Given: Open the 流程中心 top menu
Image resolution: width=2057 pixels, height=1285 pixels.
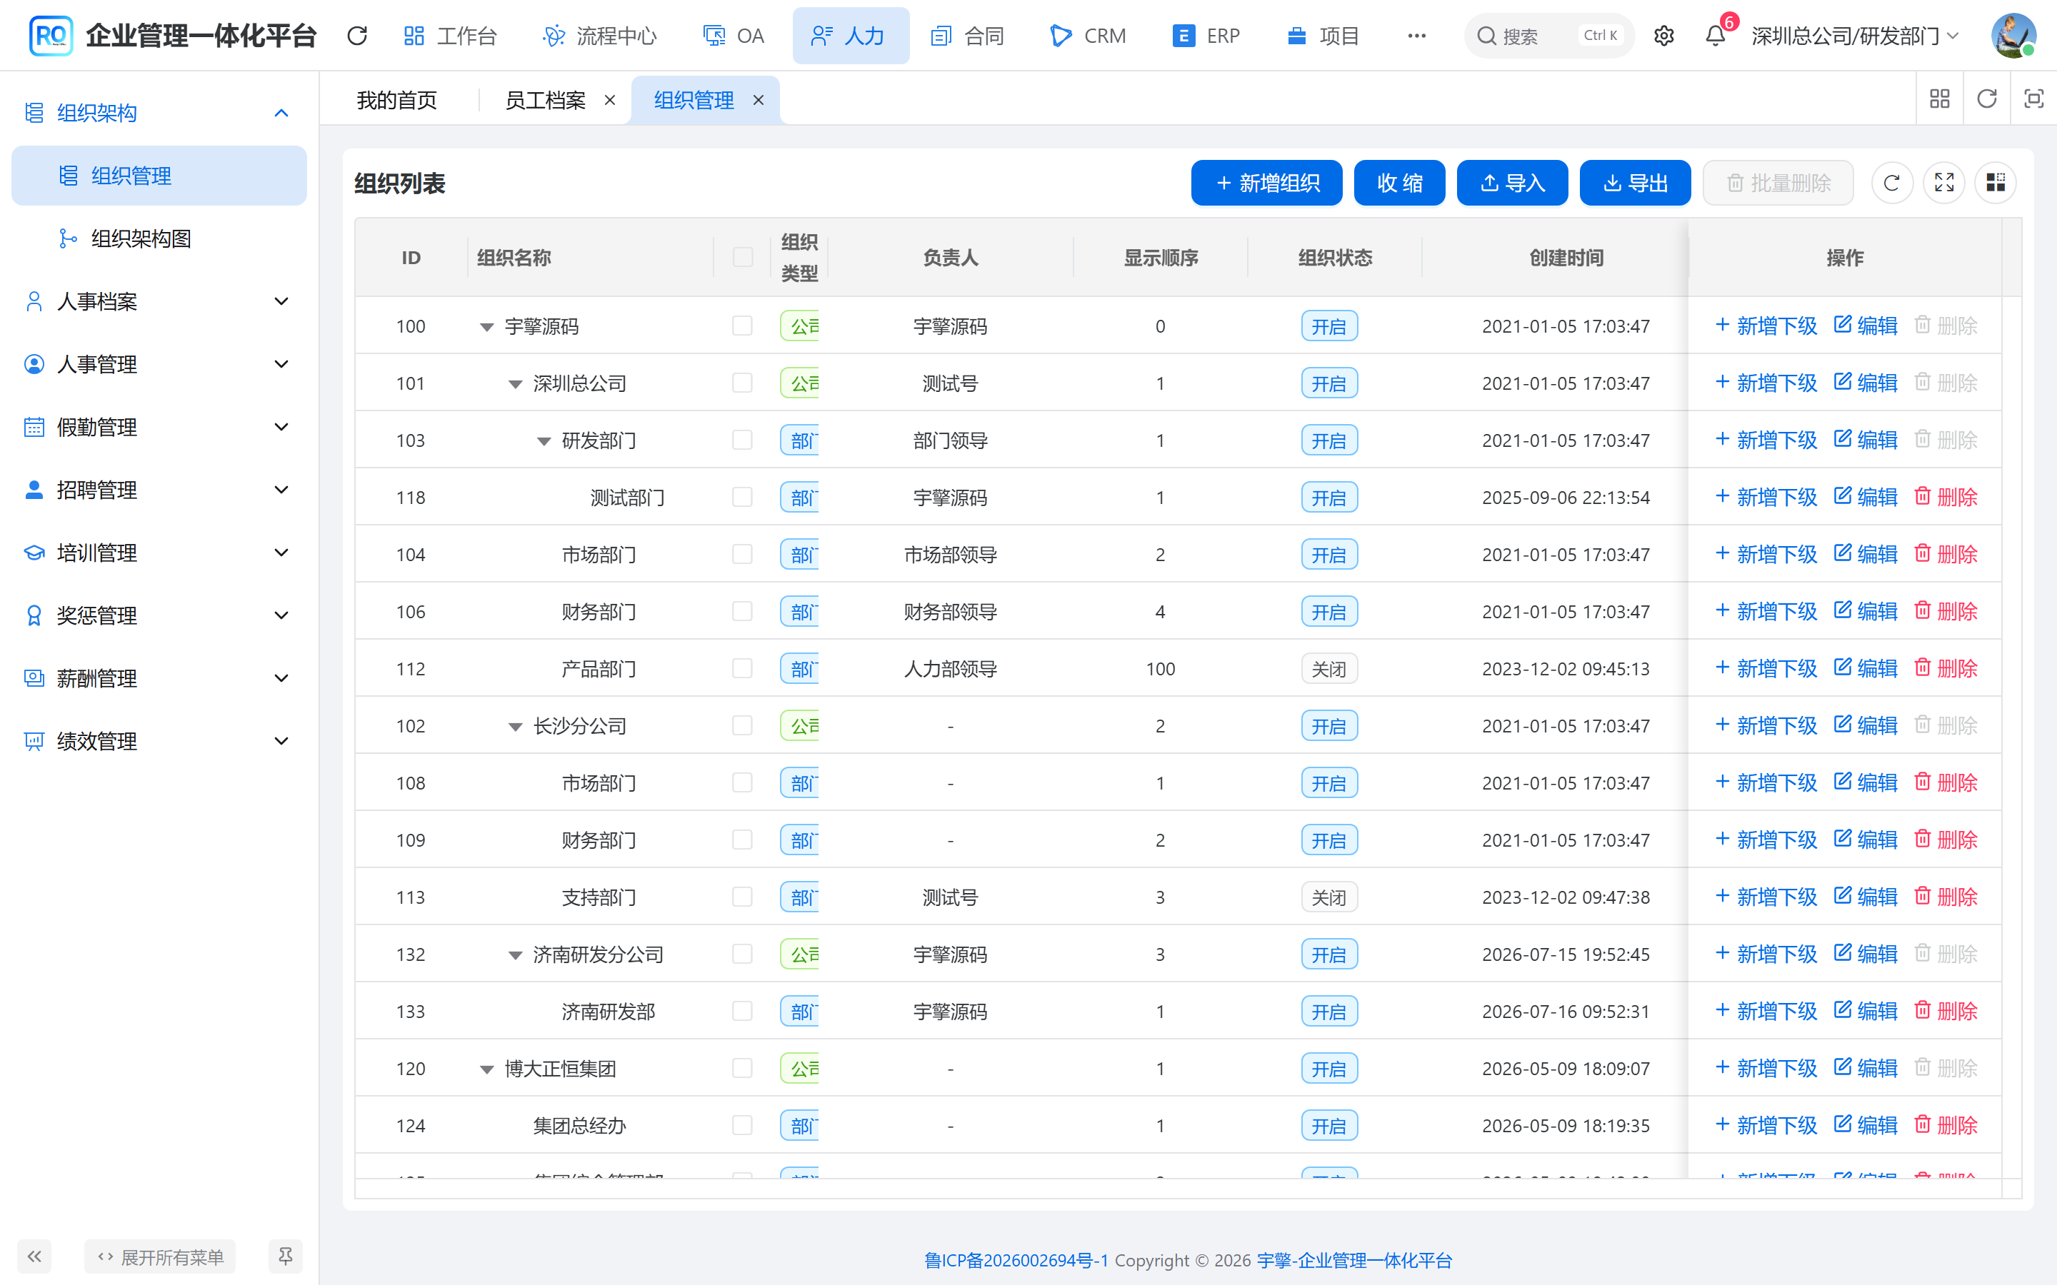Looking at the screenshot, I should pos(600,36).
